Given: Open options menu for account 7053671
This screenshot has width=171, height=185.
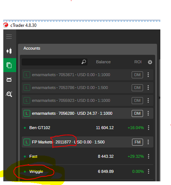Looking at the screenshot, I should click(148, 75).
